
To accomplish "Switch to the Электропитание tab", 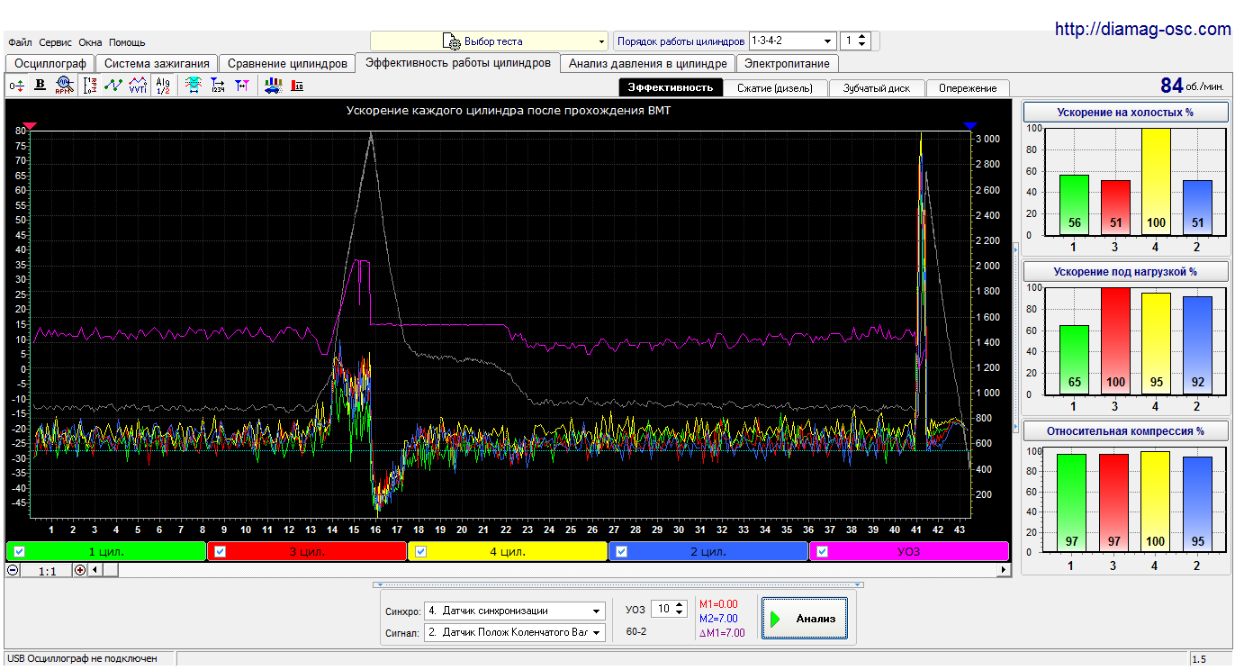I will point(788,64).
